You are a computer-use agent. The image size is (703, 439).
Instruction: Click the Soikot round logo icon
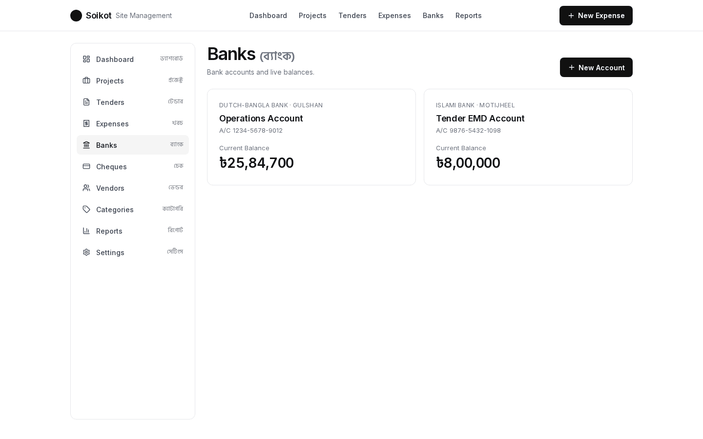click(76, 16)
